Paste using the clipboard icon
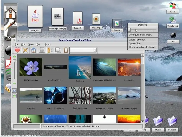 [66, 50]
